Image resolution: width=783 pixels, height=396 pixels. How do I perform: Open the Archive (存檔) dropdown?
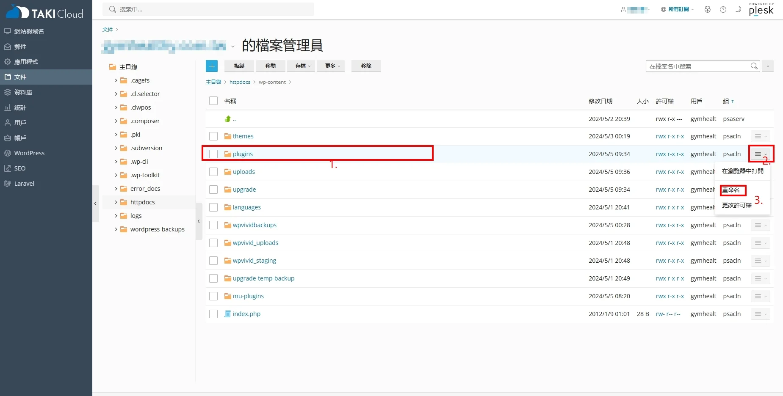pyautogui.click(x=301, y=66)
